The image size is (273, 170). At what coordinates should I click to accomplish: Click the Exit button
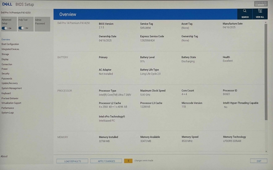259,161
